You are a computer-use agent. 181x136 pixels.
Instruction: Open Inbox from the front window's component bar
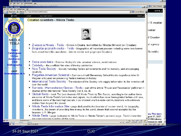pos(133,121)
